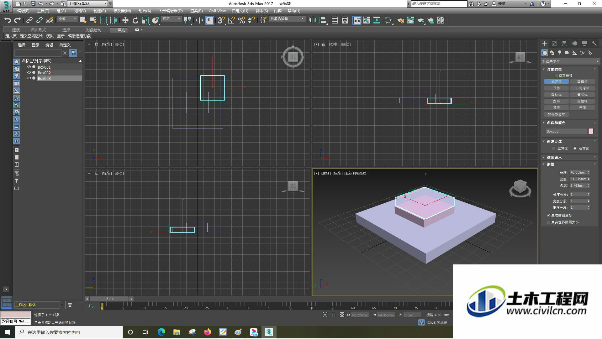The image size is (602, 339).
Task: Toggle the Angle Snap button
Action: [x=231, y=20]
